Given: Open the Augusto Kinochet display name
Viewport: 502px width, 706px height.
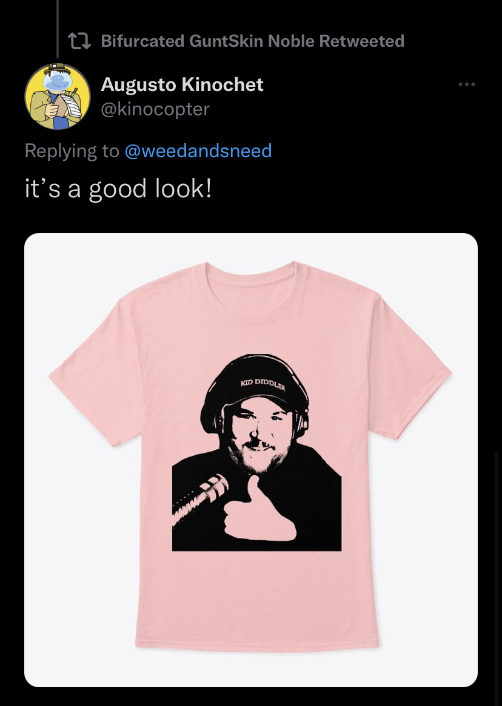Looking at the screenshot, I should pos(182,84).
